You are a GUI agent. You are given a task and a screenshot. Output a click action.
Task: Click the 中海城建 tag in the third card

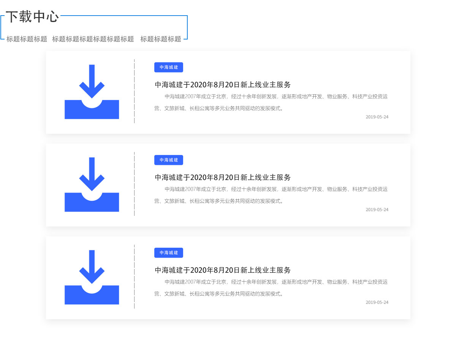[x=169, y=253]
